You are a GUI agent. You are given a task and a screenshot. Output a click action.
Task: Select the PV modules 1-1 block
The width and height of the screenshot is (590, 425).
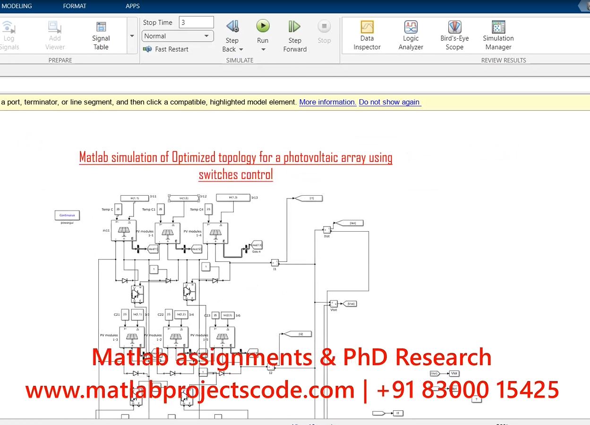point(167,233)
